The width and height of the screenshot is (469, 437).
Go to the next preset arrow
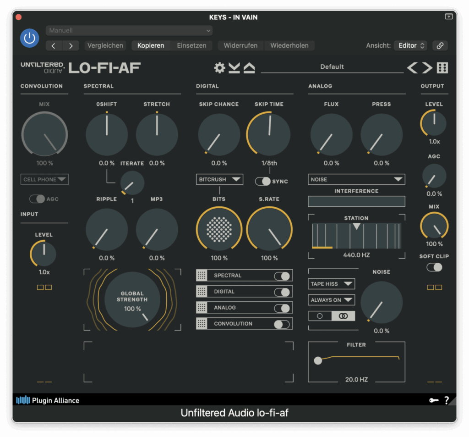pos(427,68)
